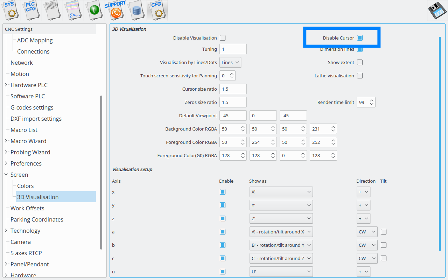Open the x axis 'Show as' dropdown
Viewport: 448px width, 280px height.
coord(281,192)
